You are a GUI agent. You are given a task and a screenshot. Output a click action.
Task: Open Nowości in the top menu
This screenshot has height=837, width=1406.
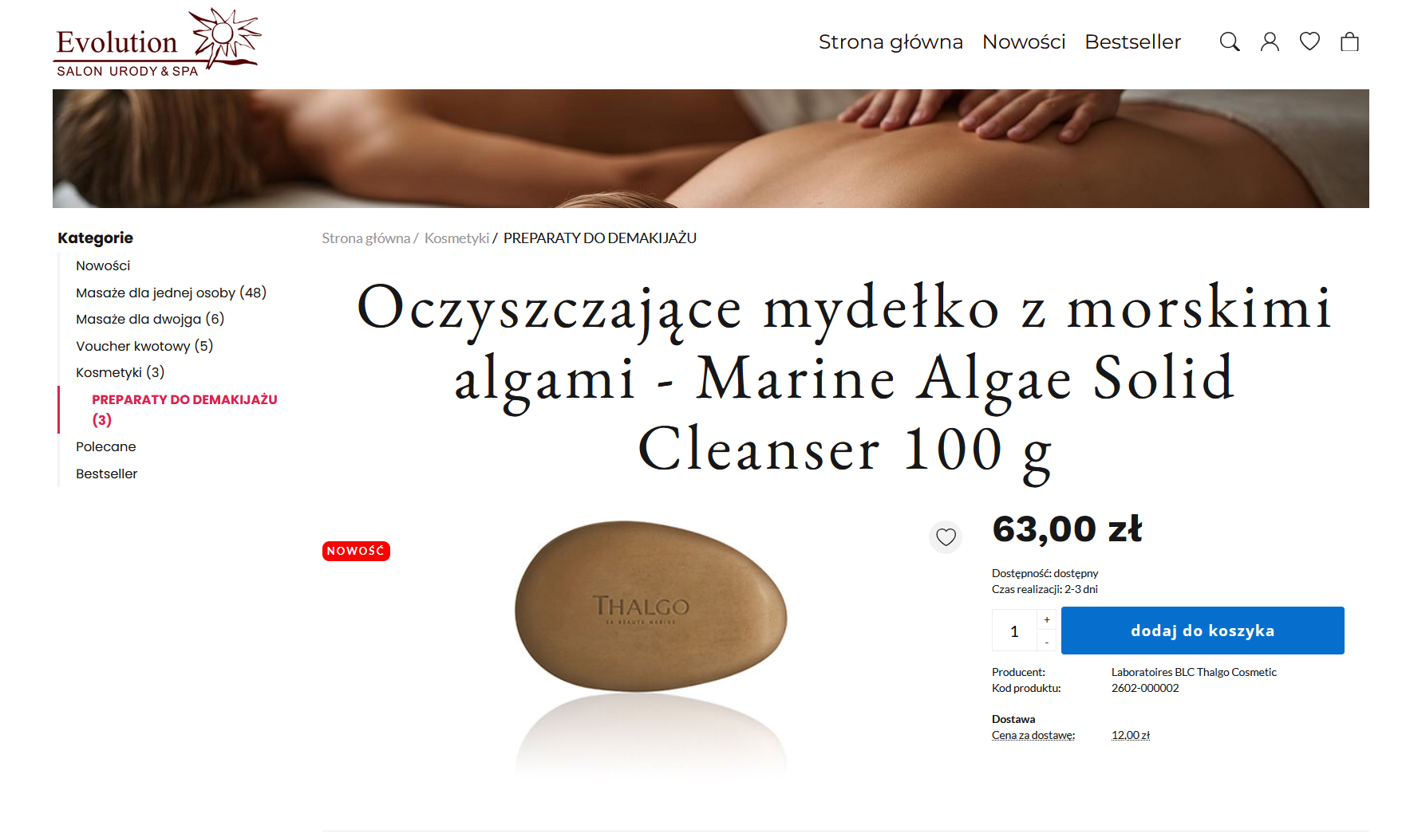[x=1024, y=41]
